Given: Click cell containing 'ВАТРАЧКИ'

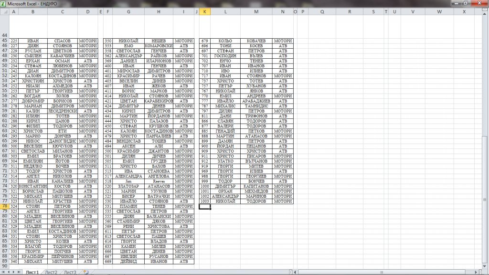Looking at the screenshot, I should point(159,196).
